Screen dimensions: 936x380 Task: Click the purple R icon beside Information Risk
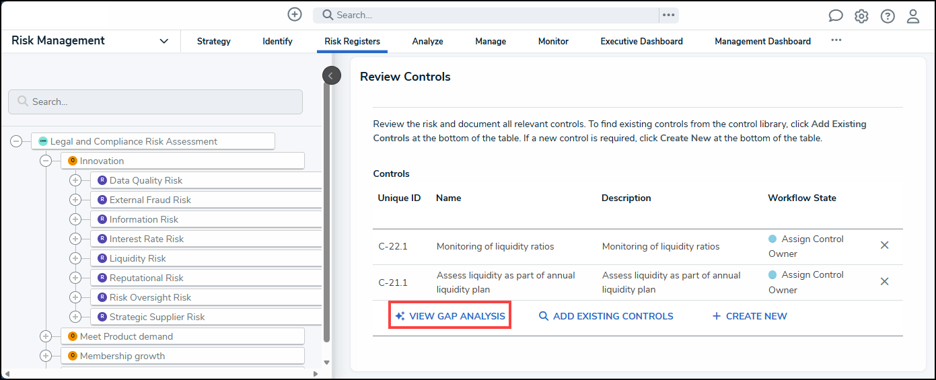coord(102,219)
